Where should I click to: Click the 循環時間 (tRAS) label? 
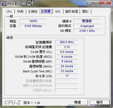click(x=41, y=66)
